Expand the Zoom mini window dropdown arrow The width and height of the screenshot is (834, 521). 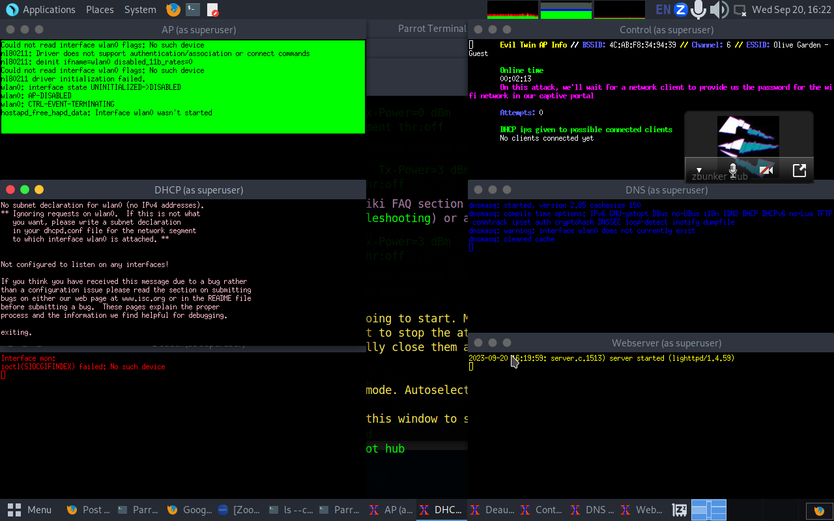698,170
